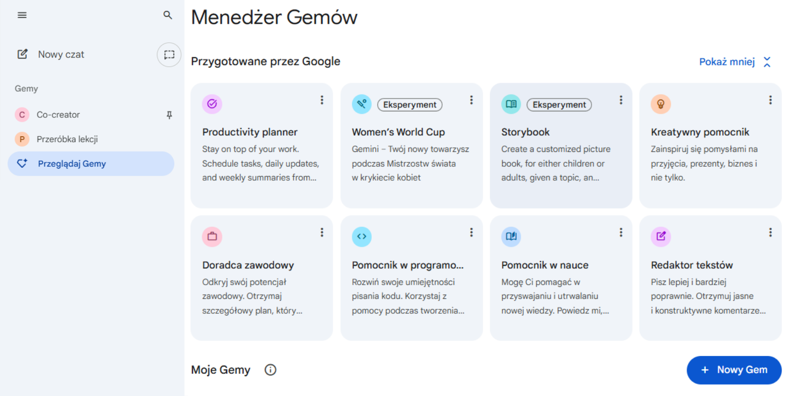Click the frame icon next to Nowy czat

168,54
